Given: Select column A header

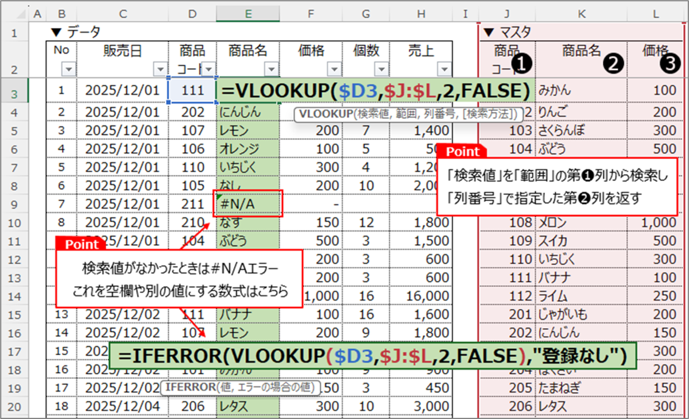Looking at the screenshot, I should [x=37, y=13].
